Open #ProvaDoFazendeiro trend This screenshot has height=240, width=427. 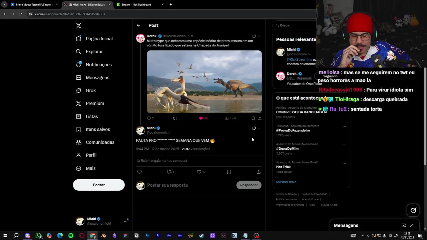(x=293, y=130)
